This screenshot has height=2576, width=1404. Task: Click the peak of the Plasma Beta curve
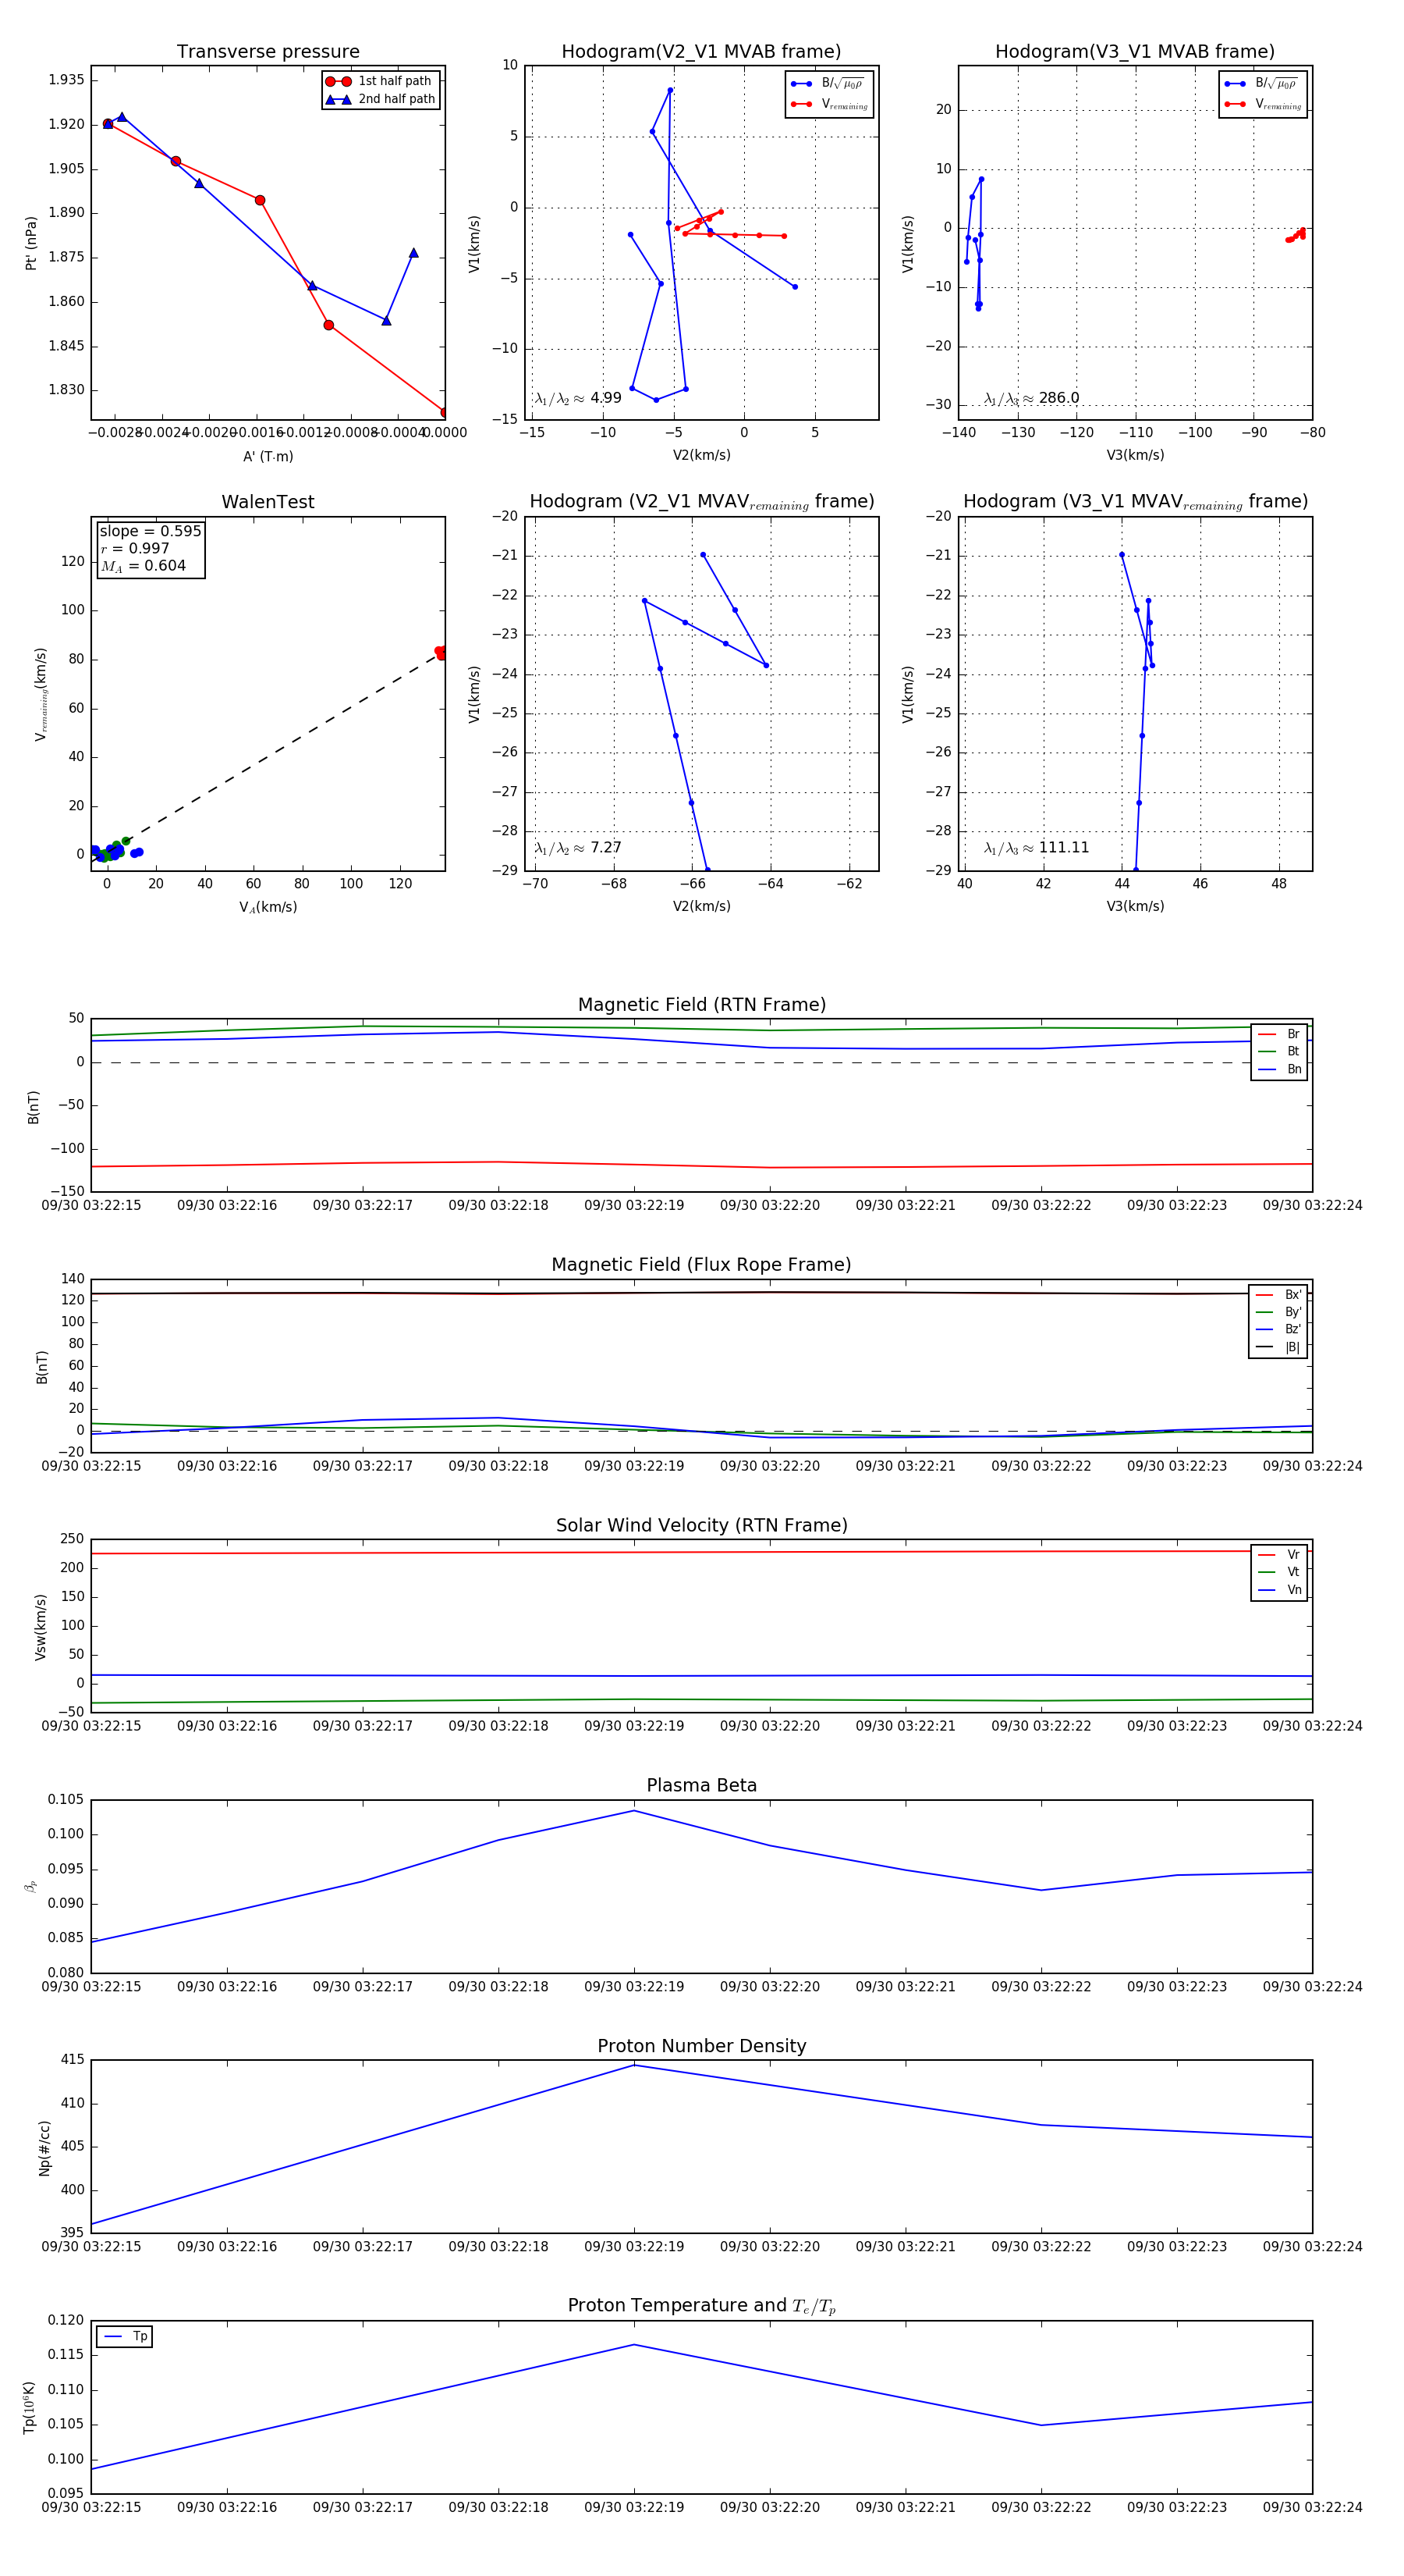(633, 1811)
